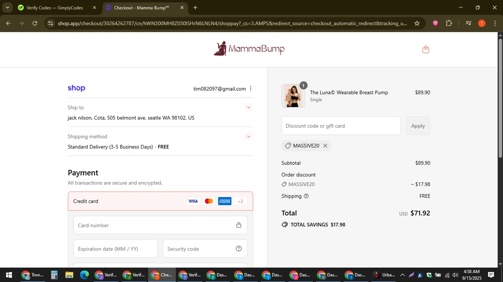Image resolution: width=503 pixels, height=282 pixels.
Task: Open the tab search dropdown
Action: coord(7,7)
